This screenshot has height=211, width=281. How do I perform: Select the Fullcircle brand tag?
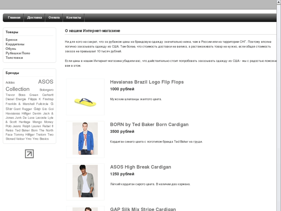pos(42,104)
